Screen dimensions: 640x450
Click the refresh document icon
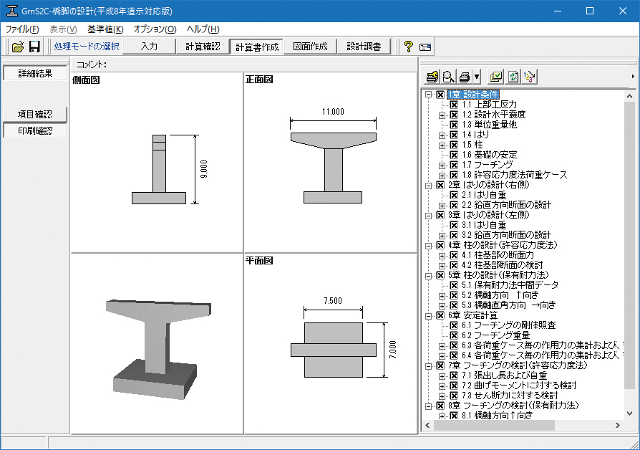tap(513, 77)
